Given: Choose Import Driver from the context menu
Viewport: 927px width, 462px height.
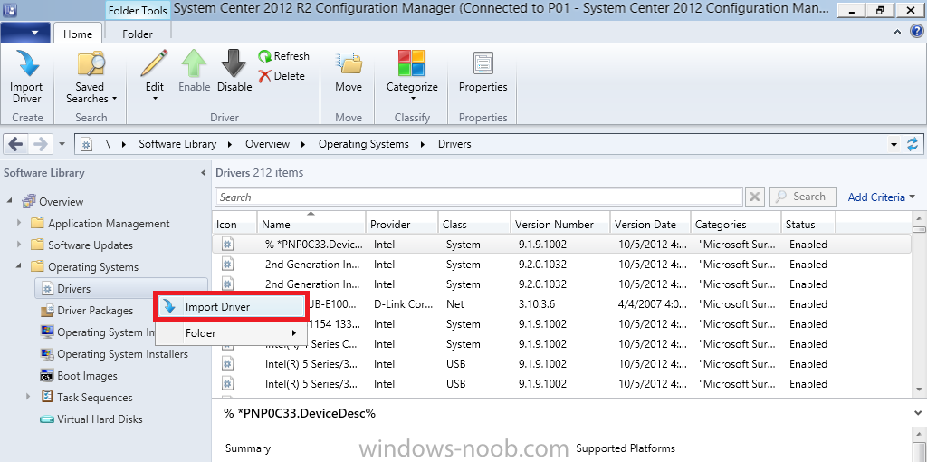Looking at the screenshot, I should (x=231, y=306).
